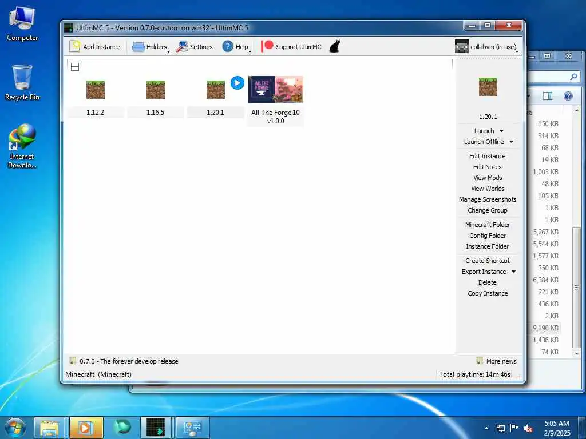This screenshot has width=586, height=439.
Task: Click the blue play badge on 1.20.1
Action: [x=237, y=83]
